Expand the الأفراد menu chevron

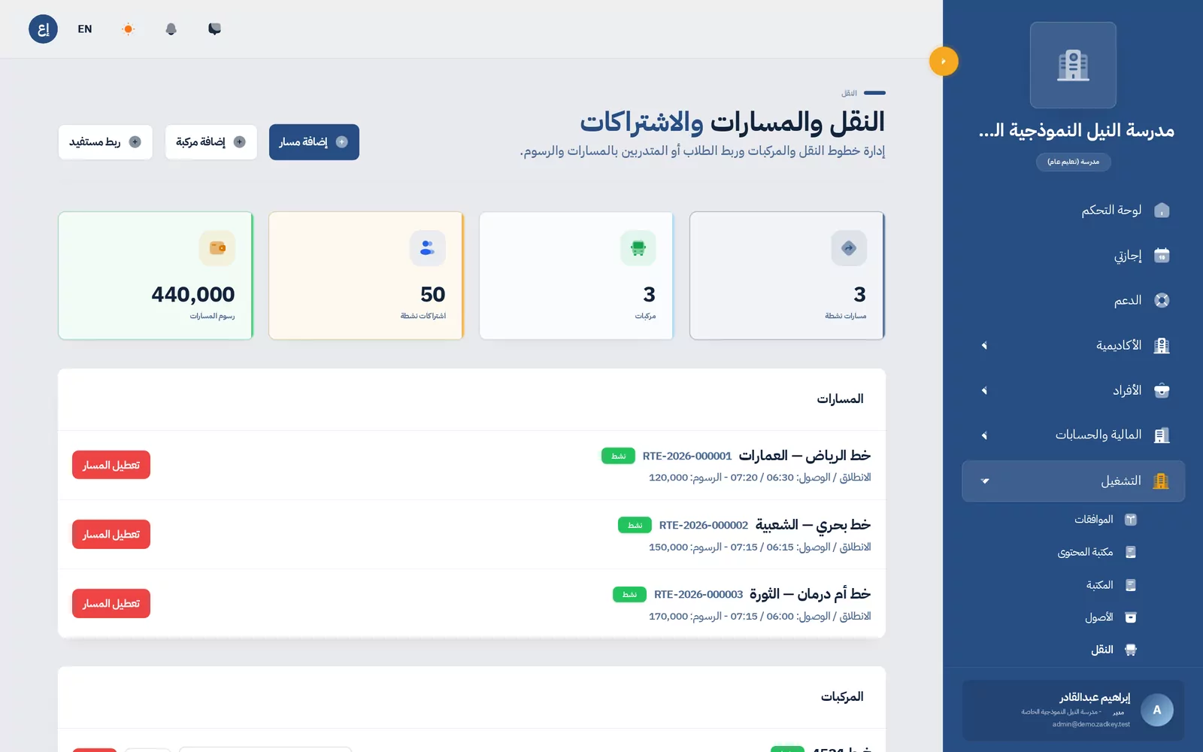(984, 390)
